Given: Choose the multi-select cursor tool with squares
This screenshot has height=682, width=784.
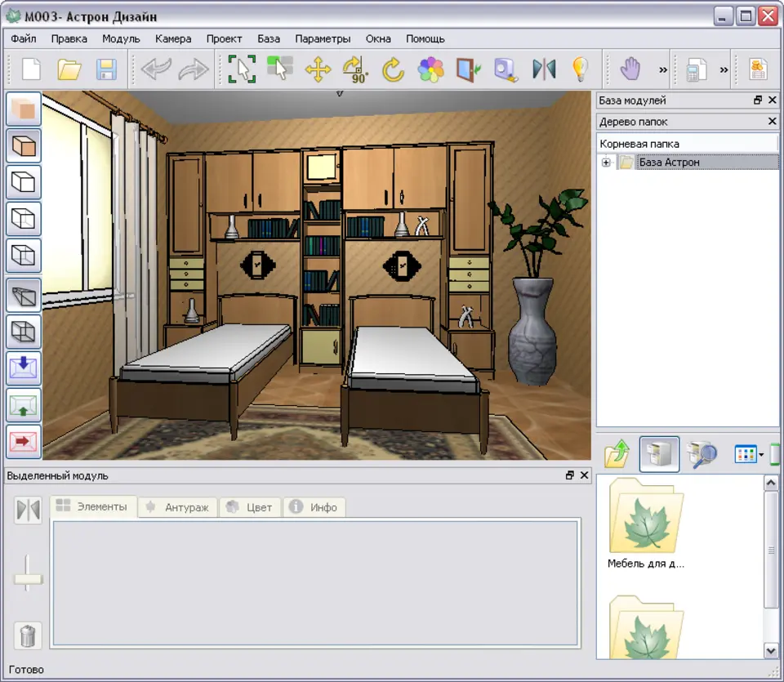Looking at the screenshot, I should [x=279, y=68].
